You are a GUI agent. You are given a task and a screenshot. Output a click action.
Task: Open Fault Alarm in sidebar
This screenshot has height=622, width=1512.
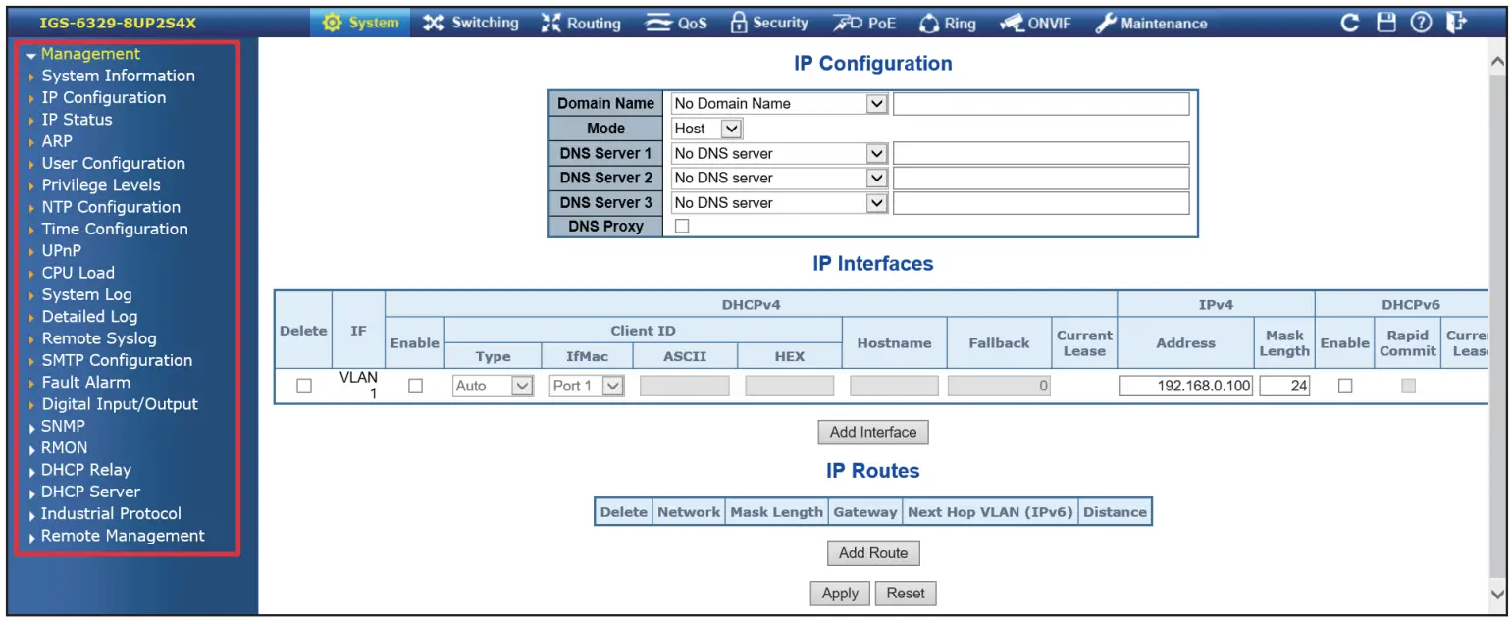click(85, 382)
